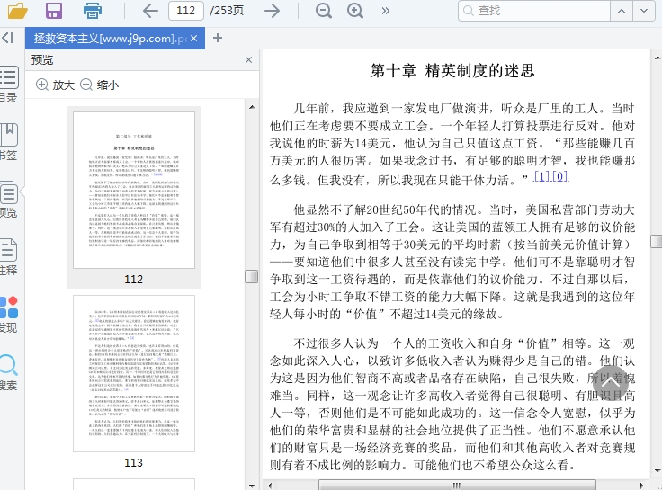
Task: Open the 发现 (discover) sidebar panel
Action: pyautogui.click(x=7, y=315)
